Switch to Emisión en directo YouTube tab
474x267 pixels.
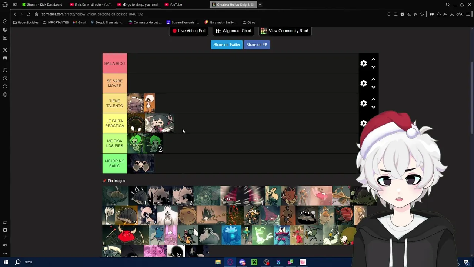click(91, 4)
